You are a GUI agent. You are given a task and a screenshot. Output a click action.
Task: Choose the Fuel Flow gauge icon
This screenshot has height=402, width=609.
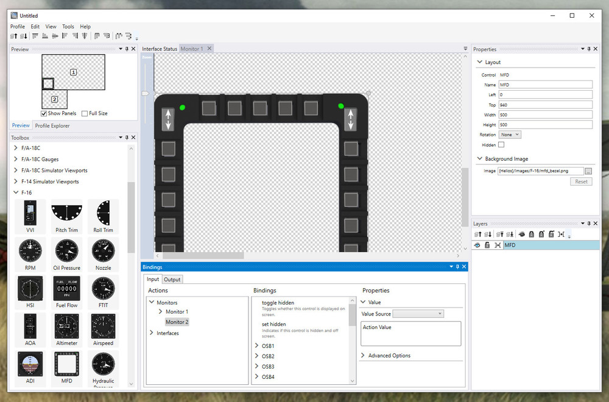[66, 292]
